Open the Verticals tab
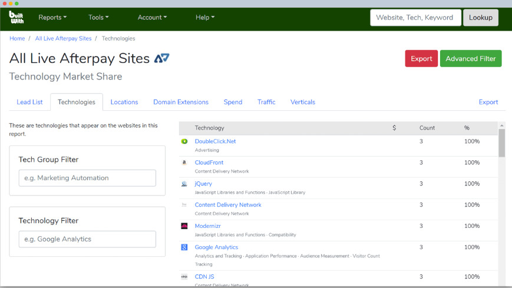This screenshot has width=512, height=288. pyautogui.click(x=303, y=102)
